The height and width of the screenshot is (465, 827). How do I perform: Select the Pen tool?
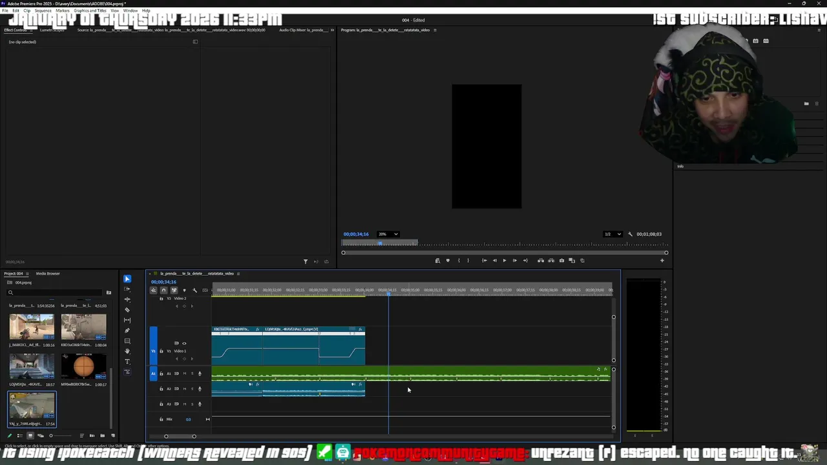point(127,331)
